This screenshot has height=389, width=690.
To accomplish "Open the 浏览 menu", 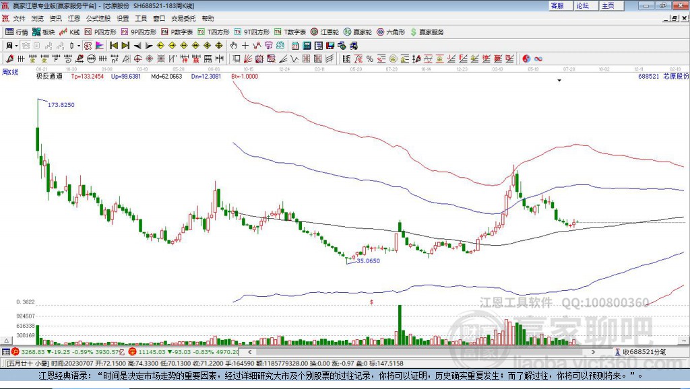I will pyautogui.click(x=38, y=18).
